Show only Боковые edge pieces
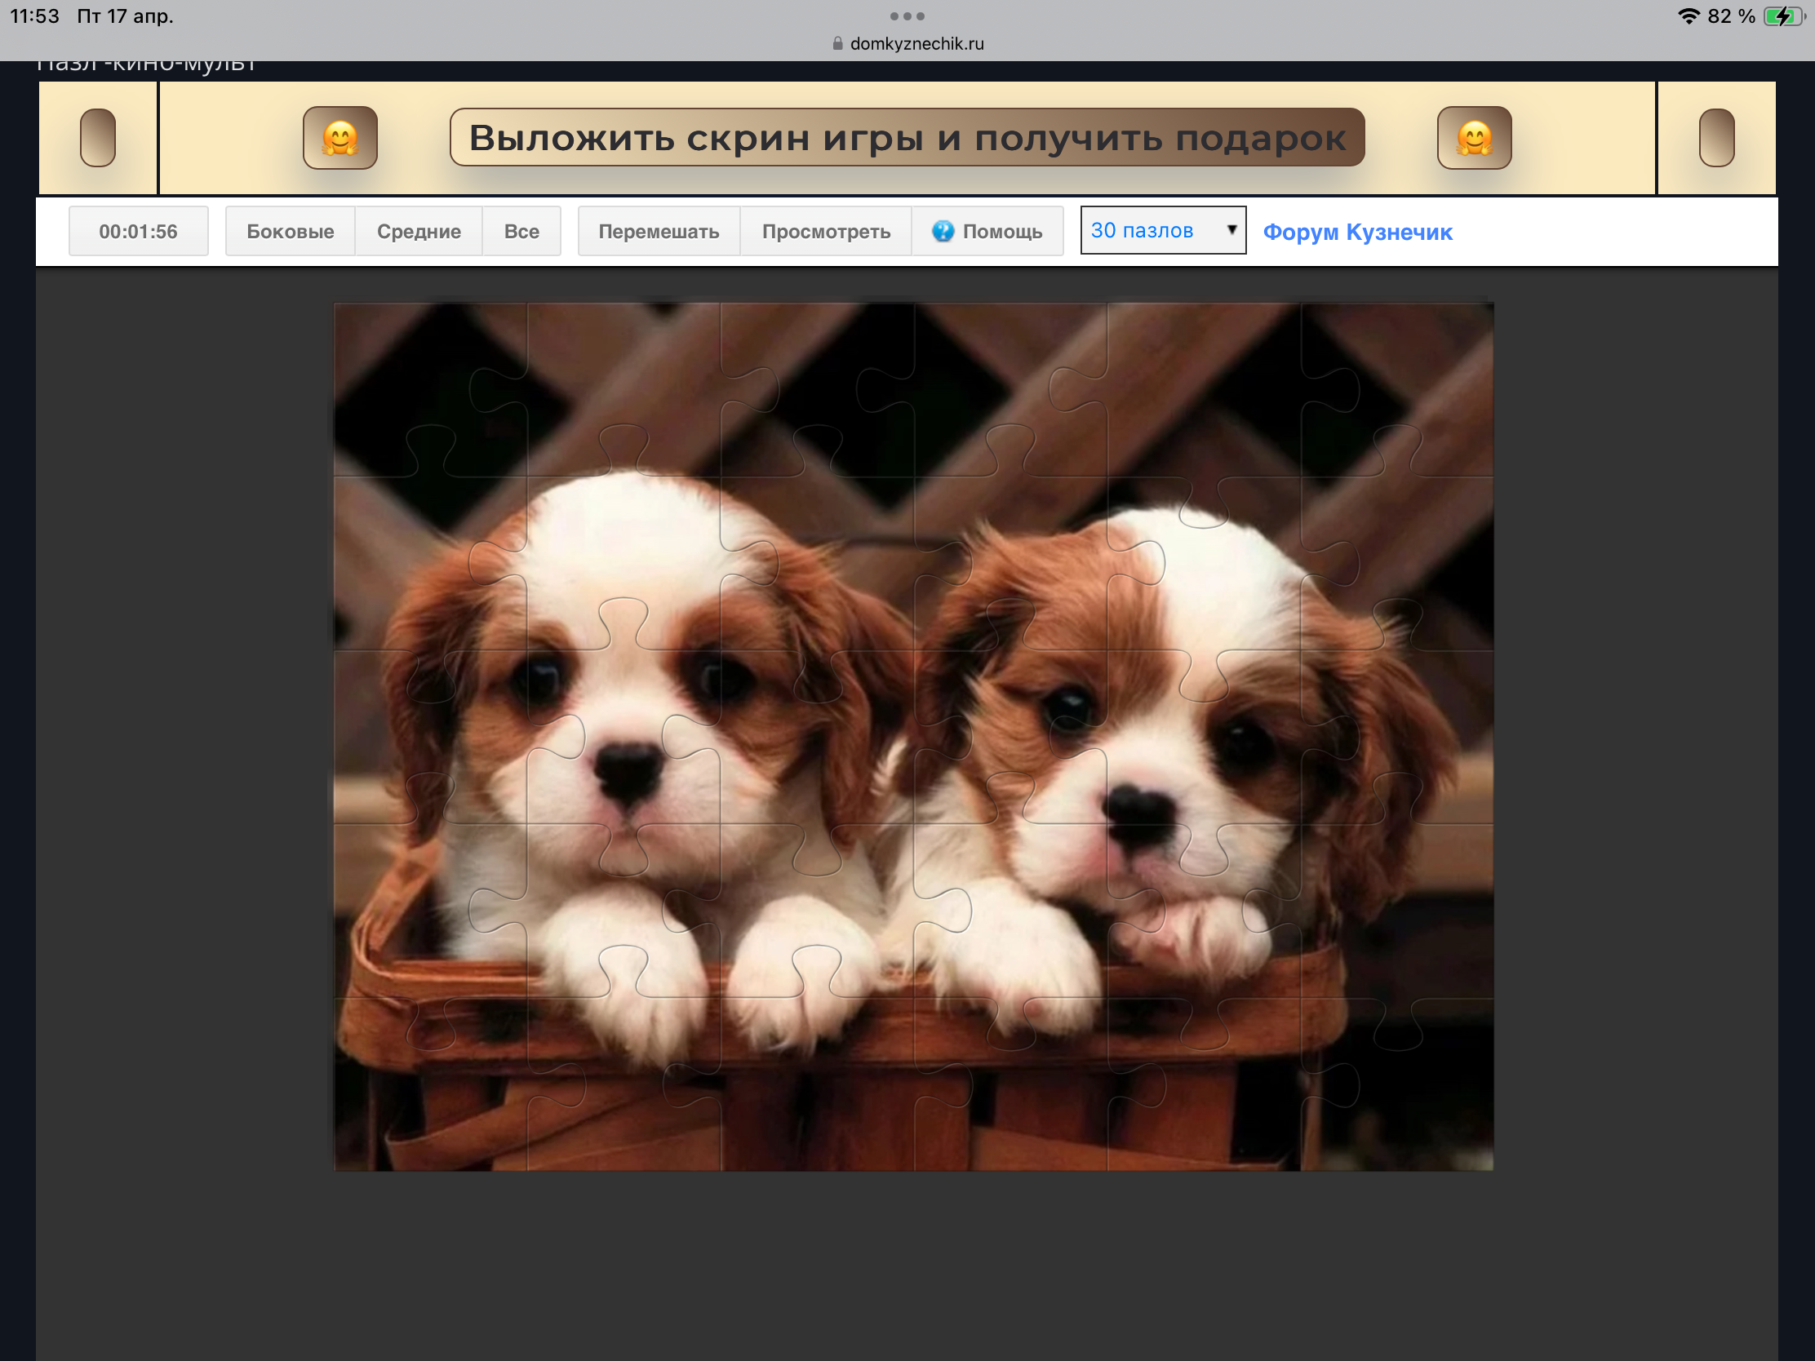The height and width of the screenshot is (1361, 1815). 290,232
